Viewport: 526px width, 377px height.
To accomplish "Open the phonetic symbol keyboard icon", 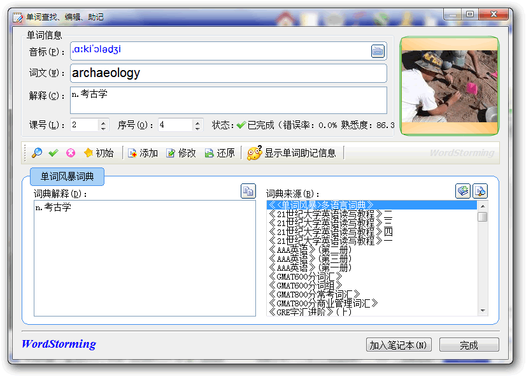I will point(378,52).
